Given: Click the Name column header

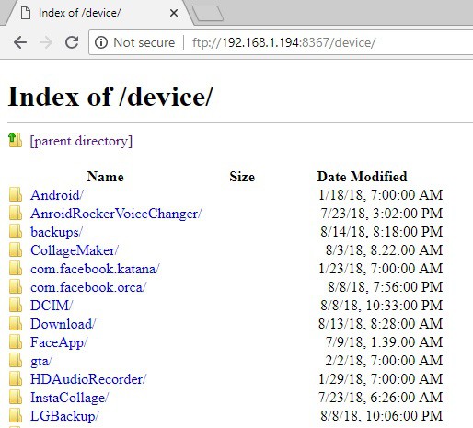Looking at the screenshot, I should tap(105, 177).
